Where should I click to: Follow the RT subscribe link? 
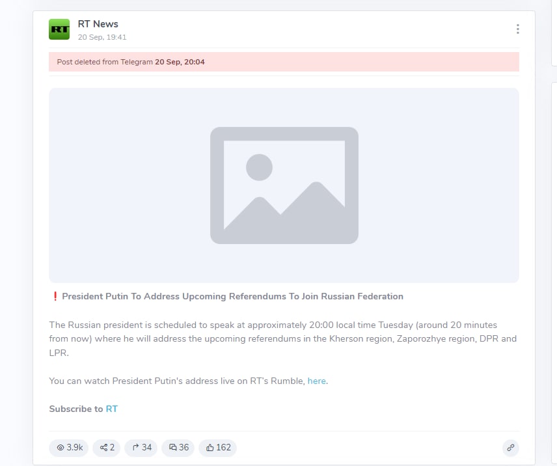(111, 409)
